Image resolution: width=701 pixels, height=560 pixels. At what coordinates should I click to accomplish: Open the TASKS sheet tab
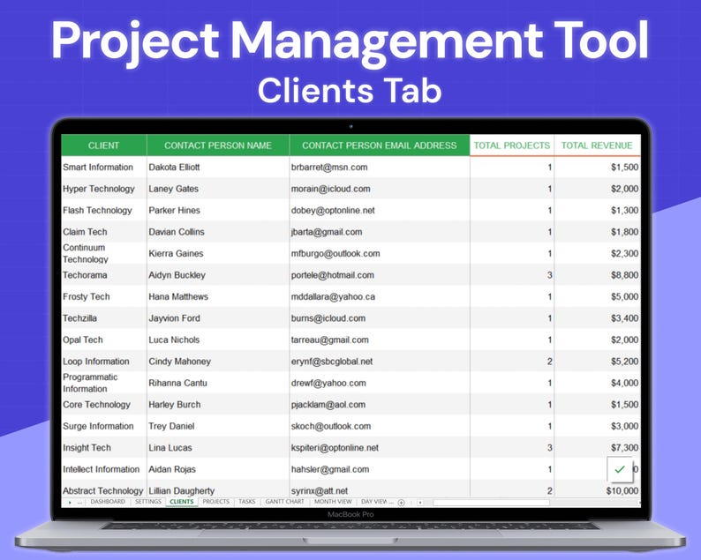coord(247,502)
